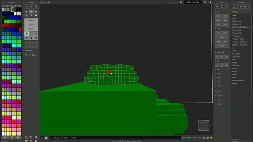Select the Face brush icon
The width and height of the screenshot is (253, 142).
[31, 11]
